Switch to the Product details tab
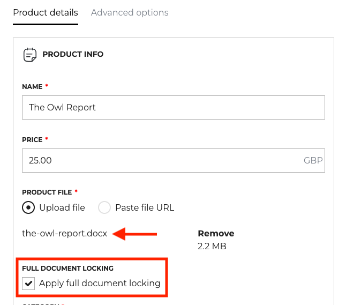Screen dimensions: 346x305 pyautogui.click(x=46, y=12)
